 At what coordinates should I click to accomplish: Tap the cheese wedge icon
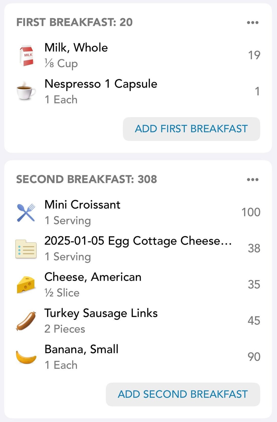pos(26,285)
